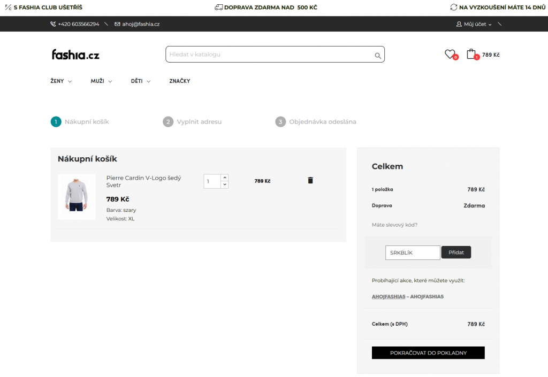This screenshot has height=377, width=548.
Task: Expand the DĚTI menu
Action: 141,81
